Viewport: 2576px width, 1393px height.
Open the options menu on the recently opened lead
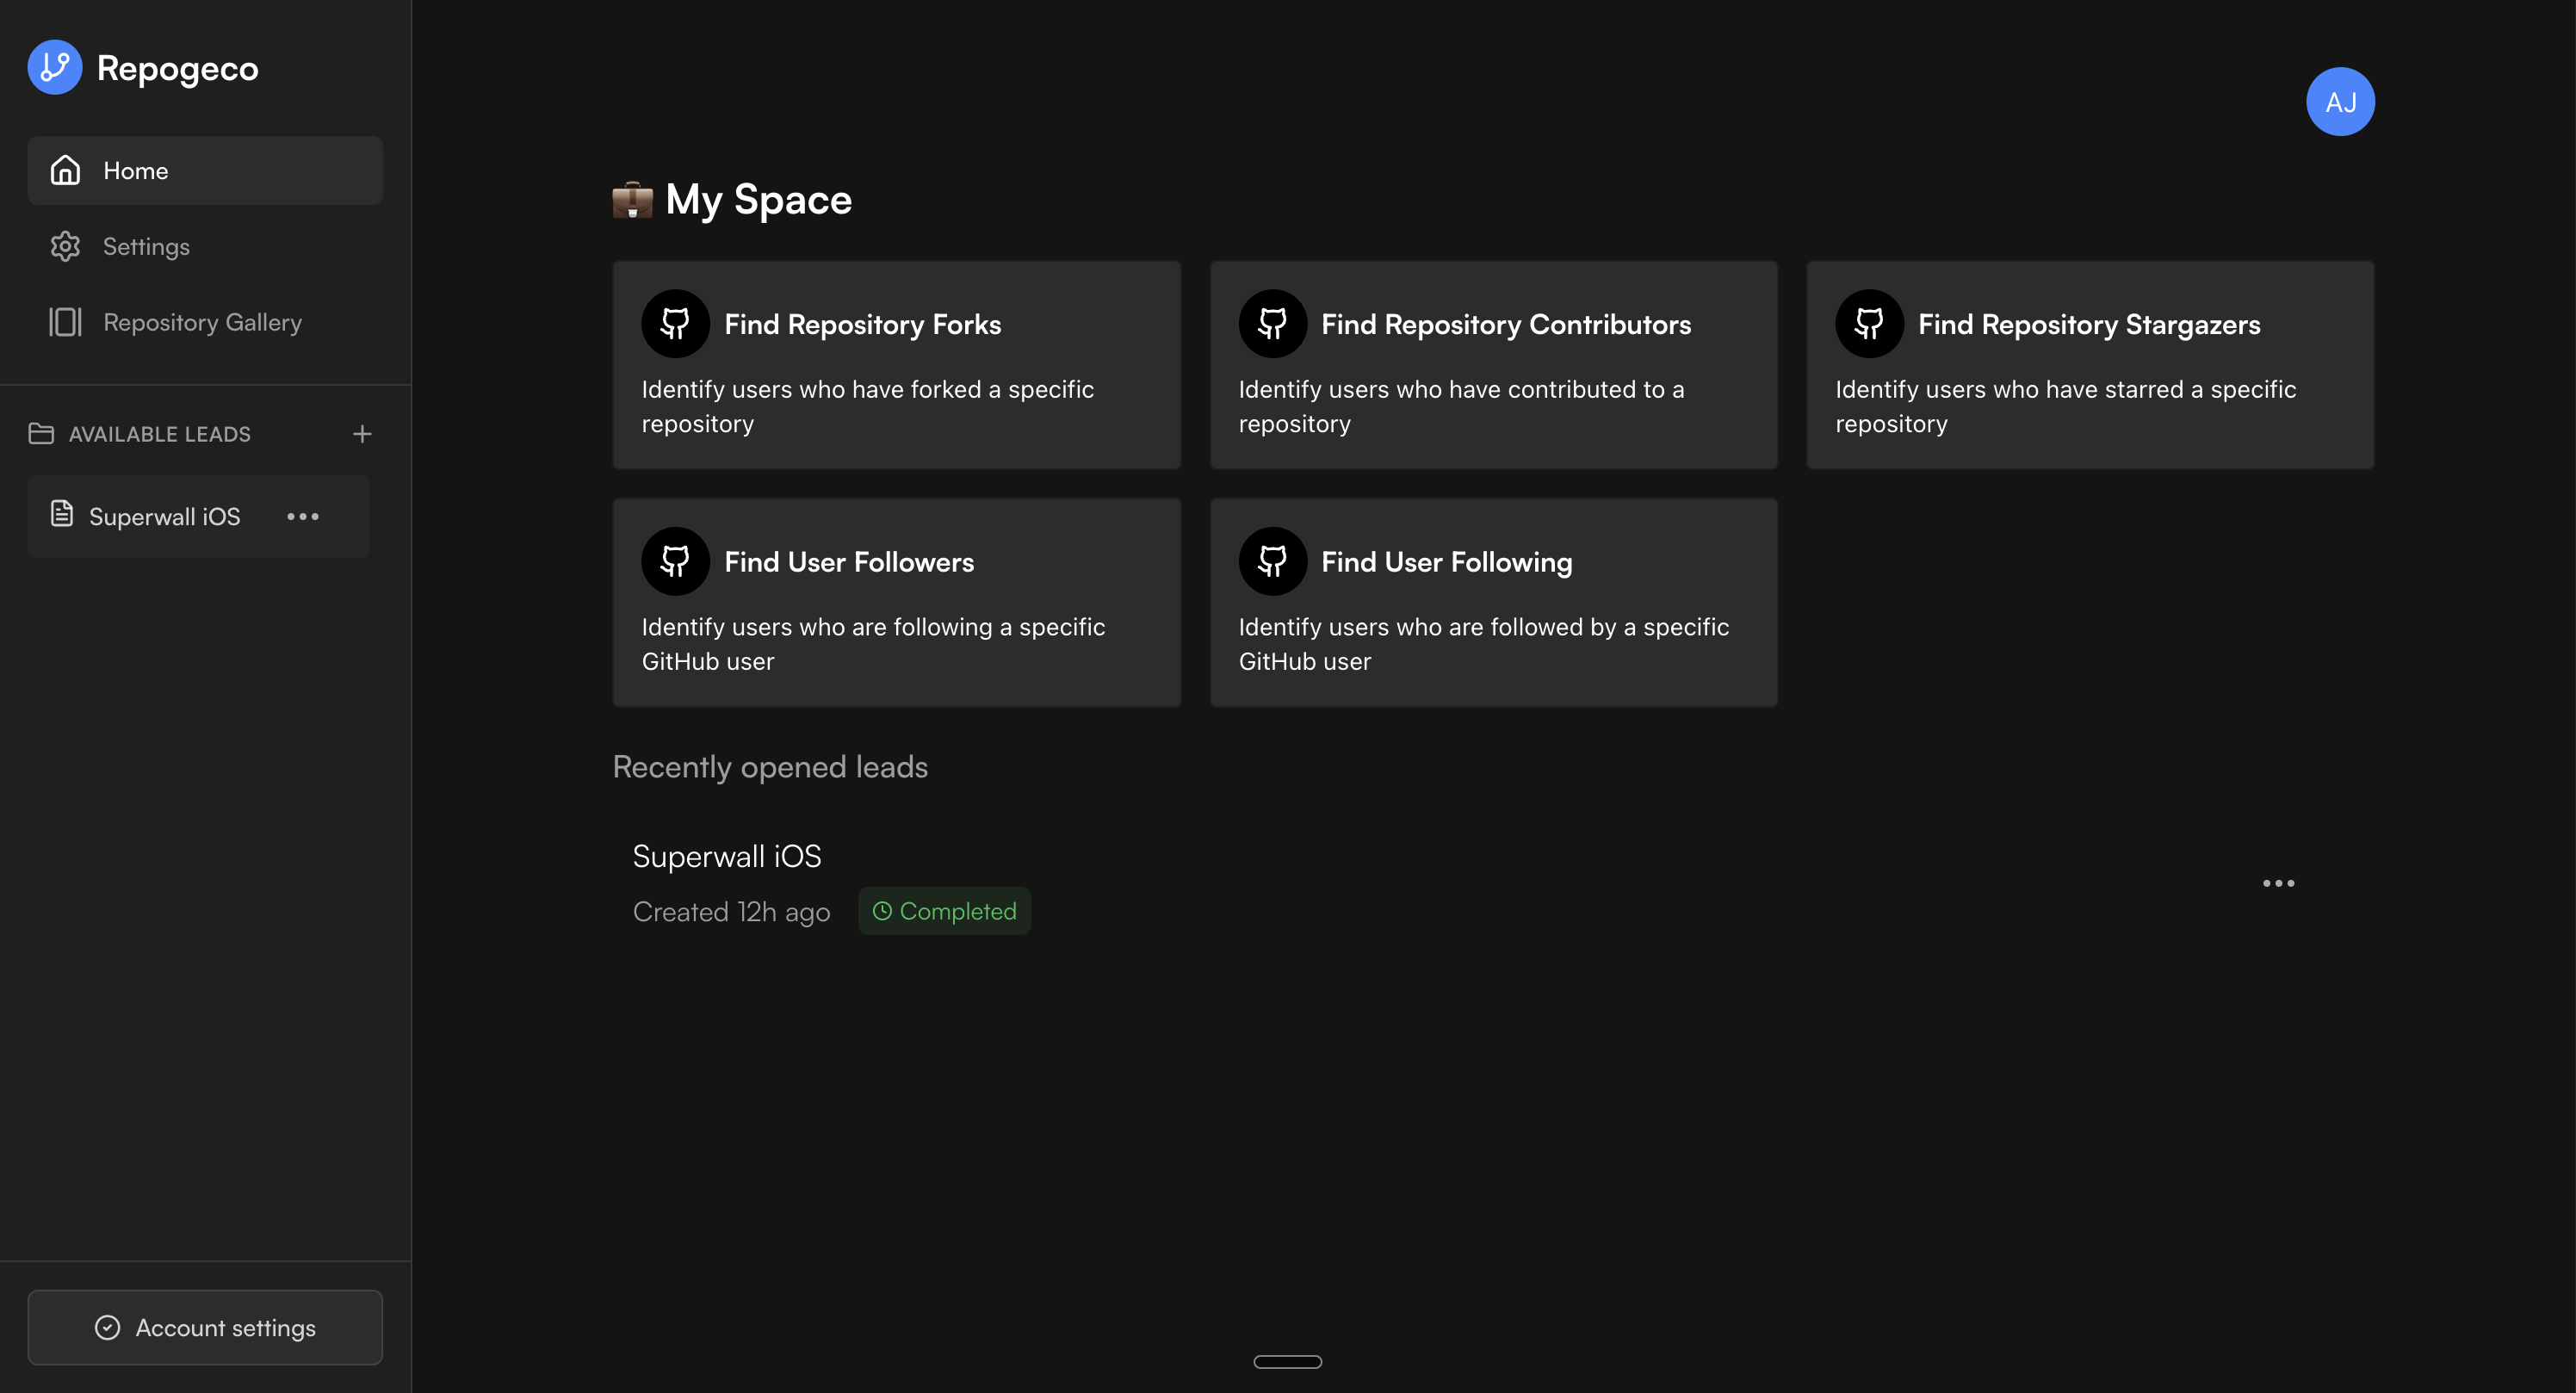click(x=2279, y=883)
